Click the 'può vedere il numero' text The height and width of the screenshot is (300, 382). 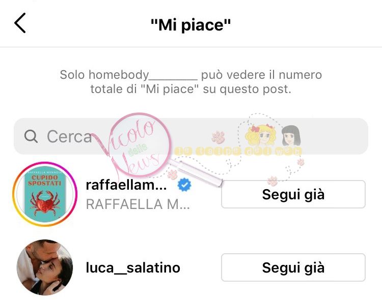[261, 75]
